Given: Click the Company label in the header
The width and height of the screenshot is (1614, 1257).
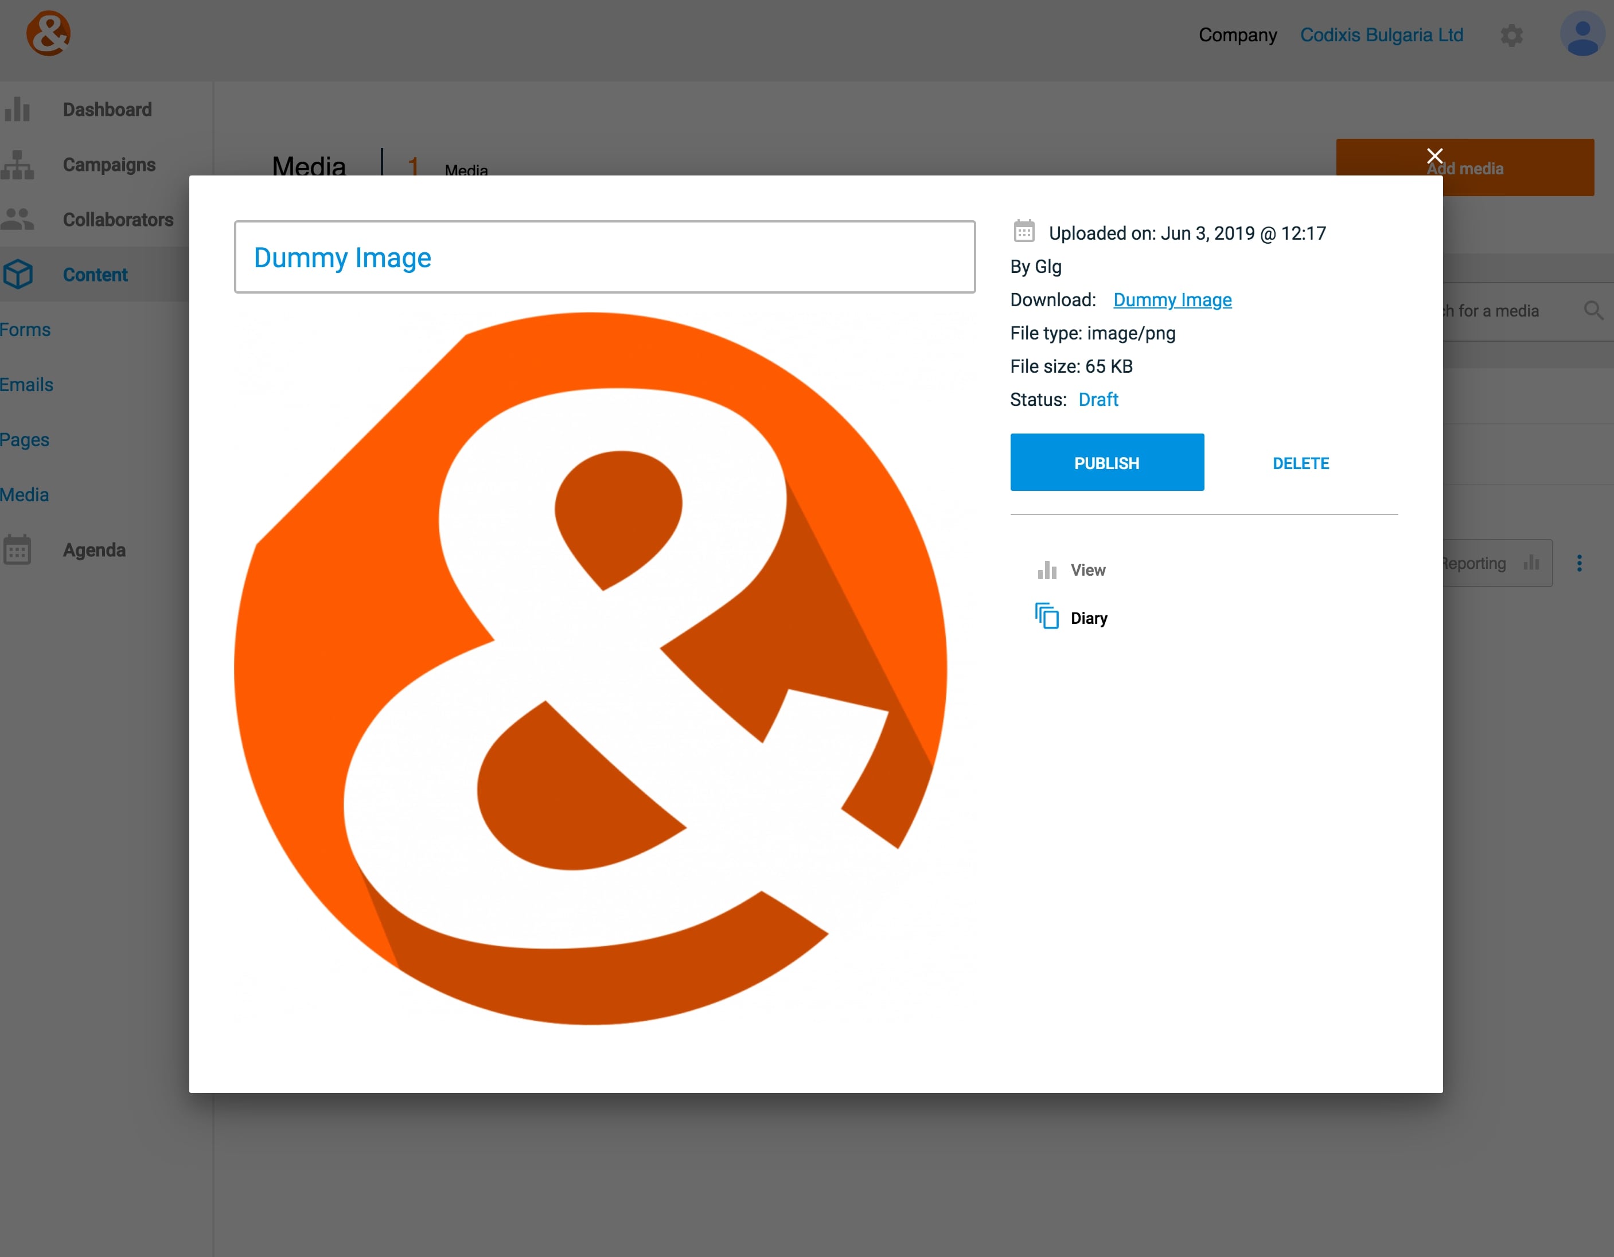Looking at the screenshot, I should tap(1237, 36).
